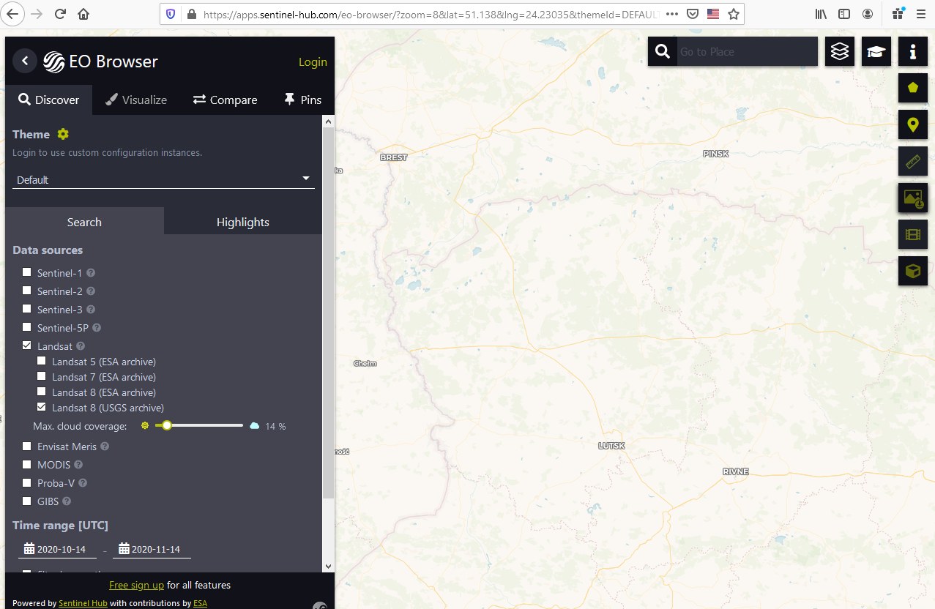The image size is (935, 609).
Task: Click the draw area of interest polygon icon
Action: pos(912,87)
